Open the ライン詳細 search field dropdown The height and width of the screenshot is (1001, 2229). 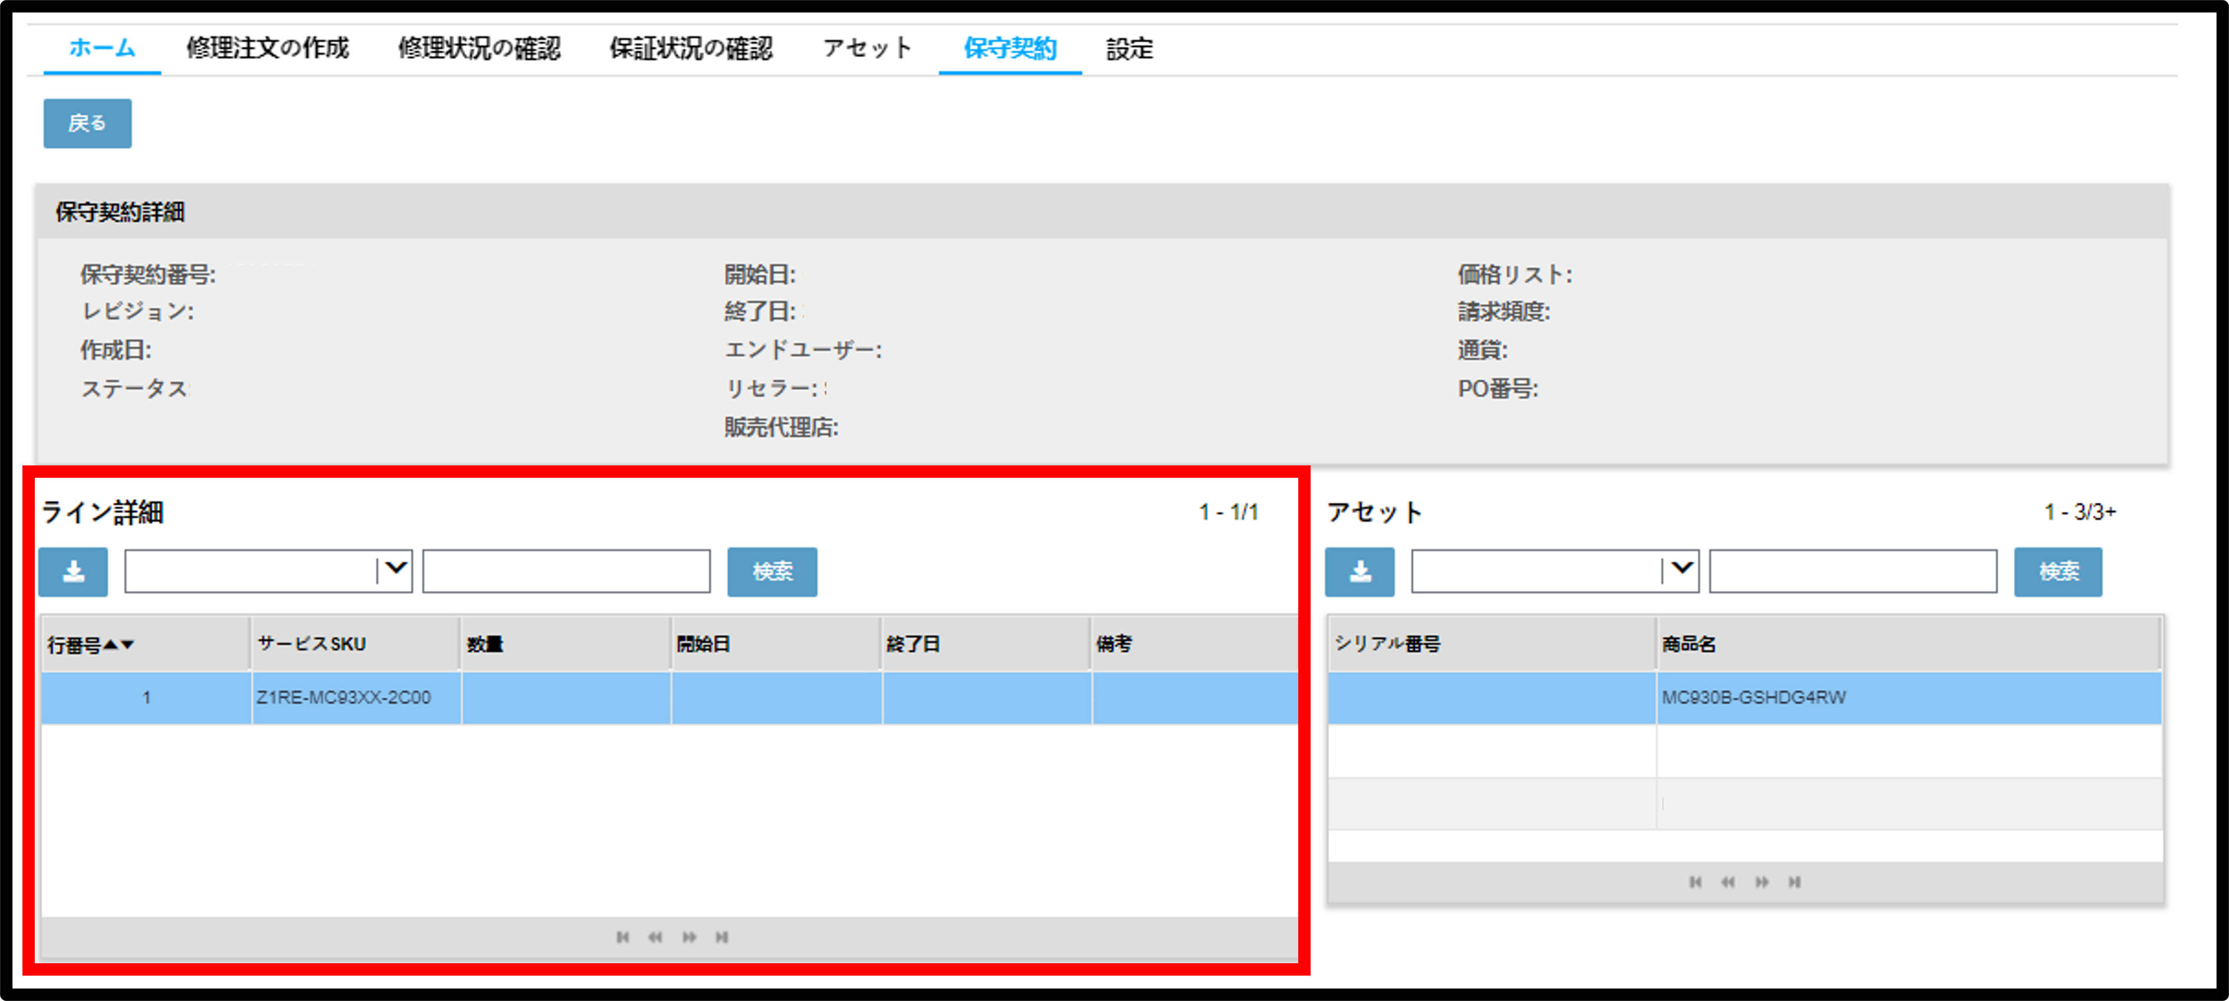(x=268, y=571)
